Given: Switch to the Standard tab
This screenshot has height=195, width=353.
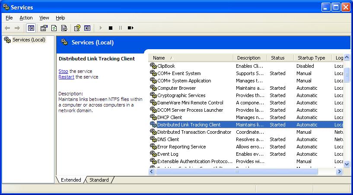Looking at the screenshot, I should pos(99,180).
